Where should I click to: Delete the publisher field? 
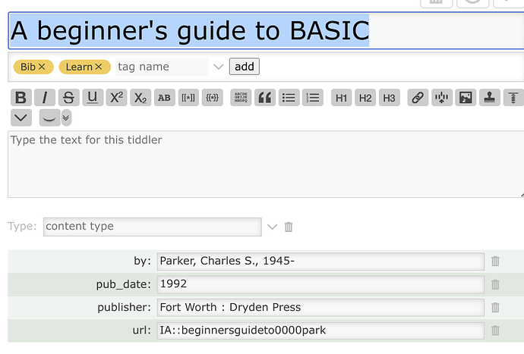pos(495,307)
